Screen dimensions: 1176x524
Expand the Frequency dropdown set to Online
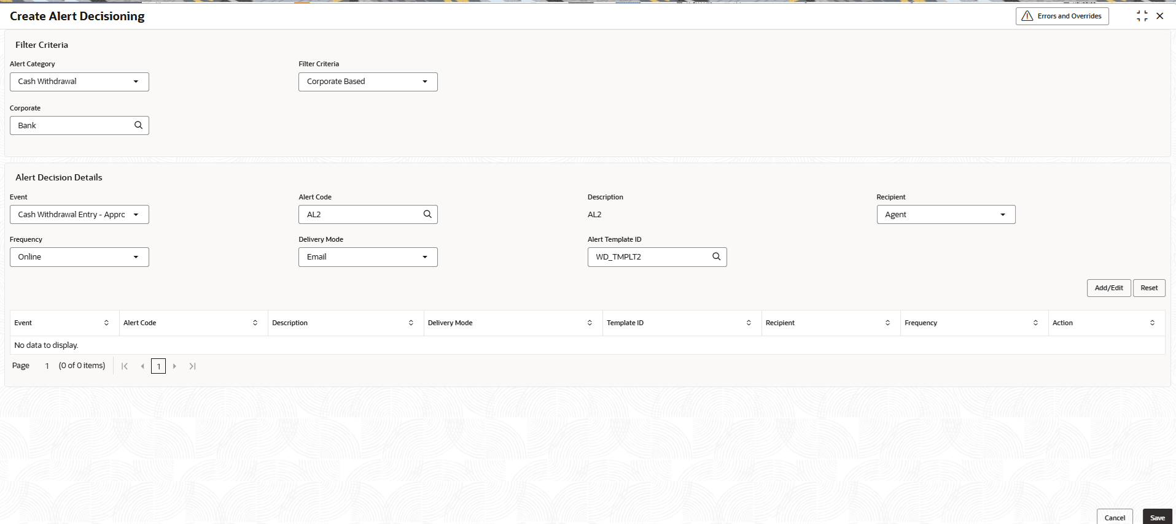tap(79, 257)
